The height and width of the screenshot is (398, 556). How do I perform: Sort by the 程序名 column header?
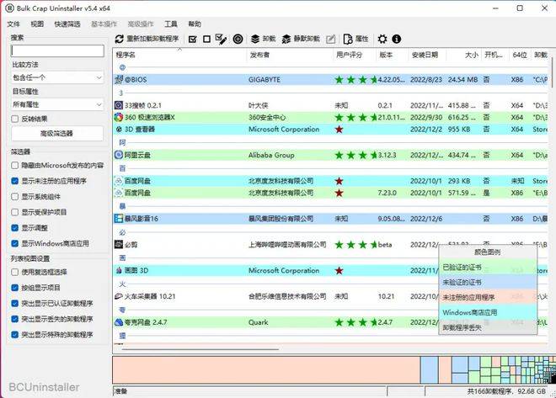[179, 55]
